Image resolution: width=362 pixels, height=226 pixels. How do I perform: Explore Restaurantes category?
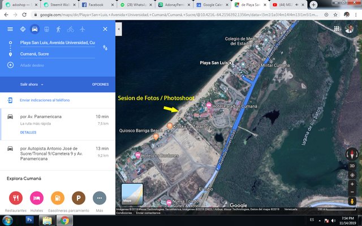(x=16, y=198)
